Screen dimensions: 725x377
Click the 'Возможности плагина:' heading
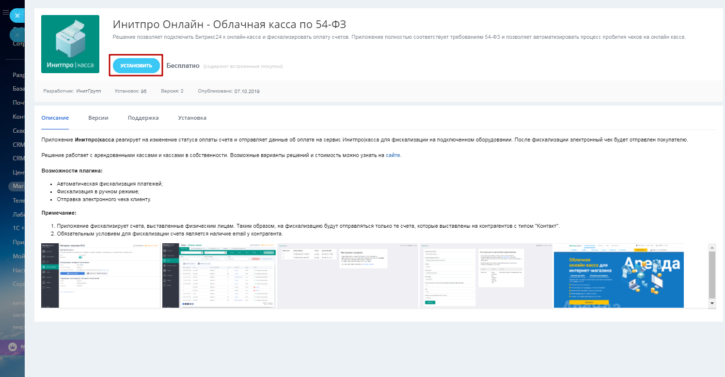[72, 171]
